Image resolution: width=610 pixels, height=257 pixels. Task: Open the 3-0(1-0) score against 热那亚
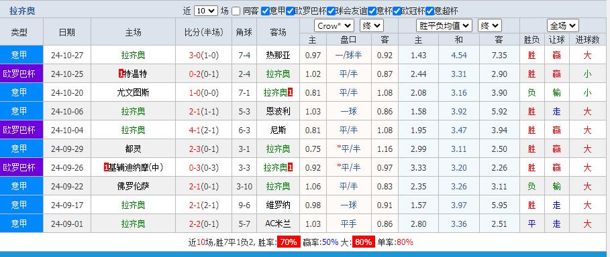click(x=204, y=55)
